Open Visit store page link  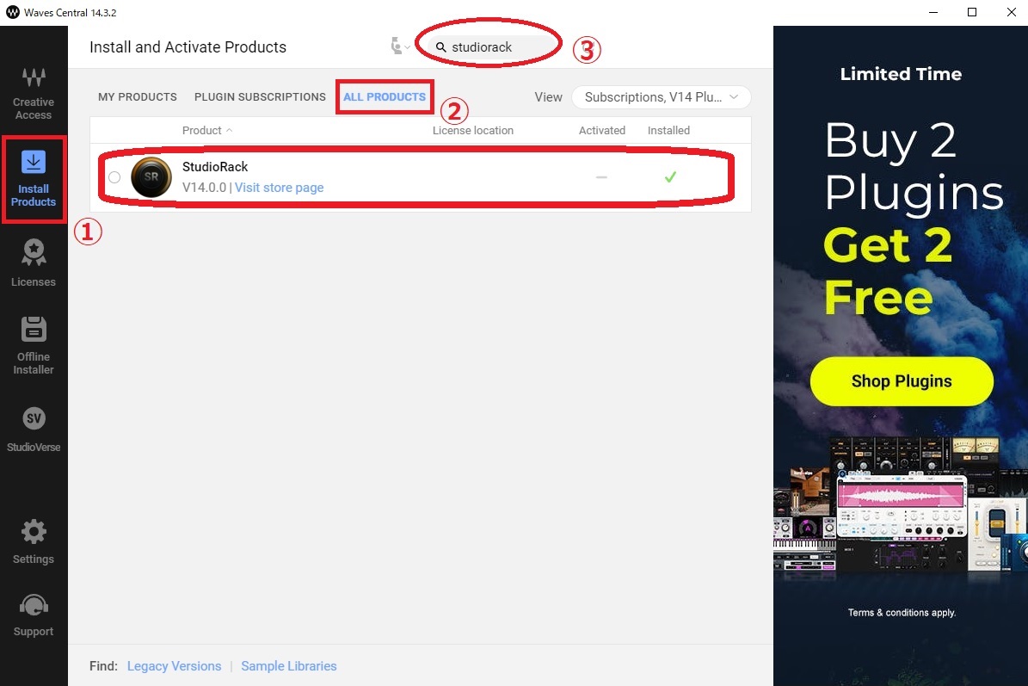[x=280, y=188]
